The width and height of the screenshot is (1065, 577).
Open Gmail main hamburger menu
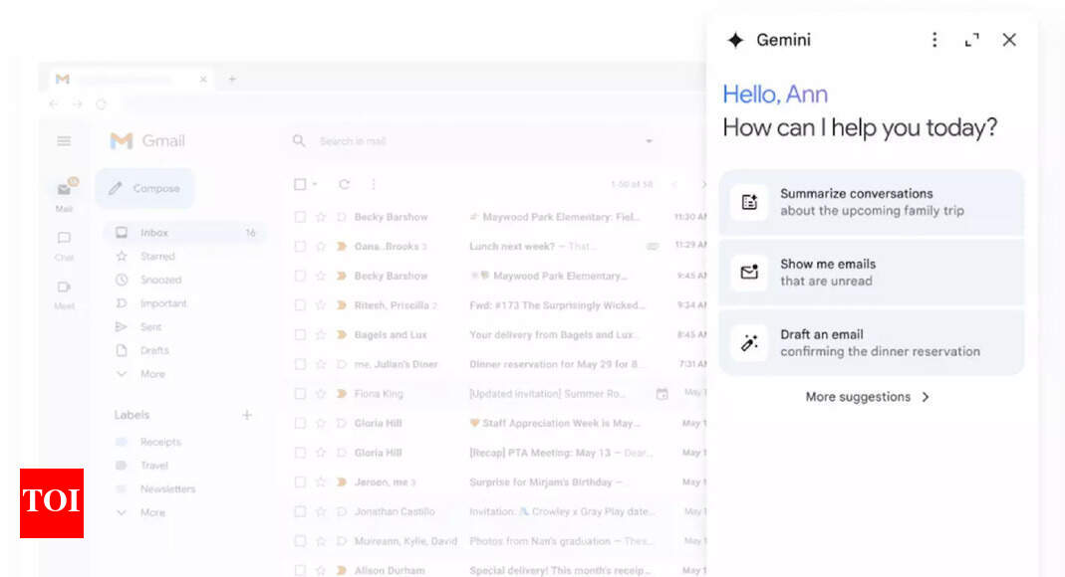64,141
